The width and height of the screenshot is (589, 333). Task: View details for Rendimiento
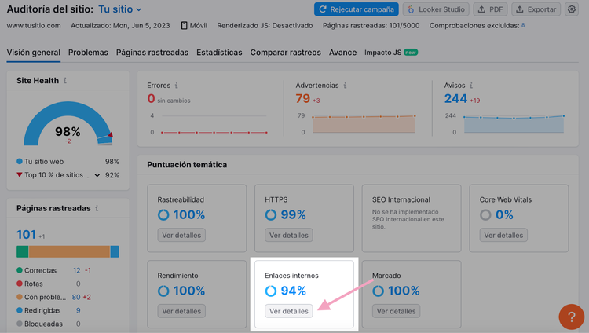(181, 311)
